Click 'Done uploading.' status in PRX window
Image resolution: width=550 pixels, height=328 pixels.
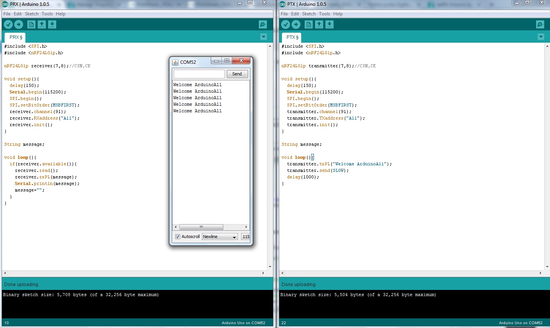point(22,285)
